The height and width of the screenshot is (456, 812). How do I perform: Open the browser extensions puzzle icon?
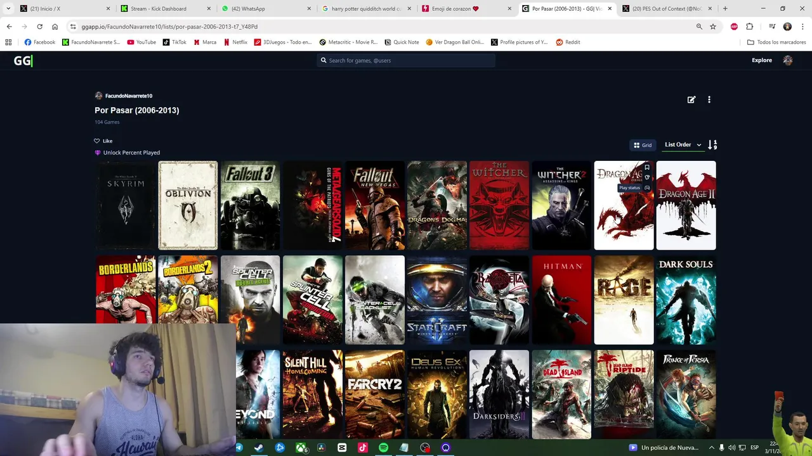pos(750,27)
